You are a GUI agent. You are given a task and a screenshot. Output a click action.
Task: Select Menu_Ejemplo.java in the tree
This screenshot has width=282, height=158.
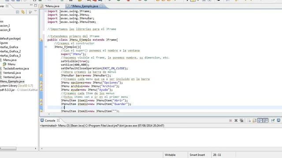[x=12, y=81]
